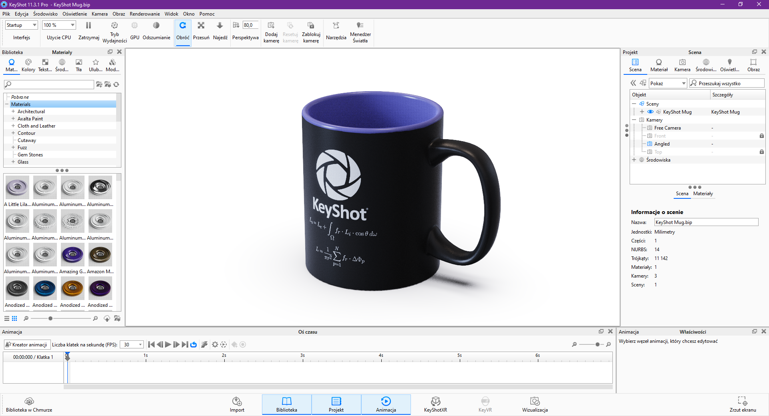The height and width of the screenshot is (416, 769).
Task: Click the timeline playhead marker
Action: point(67,356)
